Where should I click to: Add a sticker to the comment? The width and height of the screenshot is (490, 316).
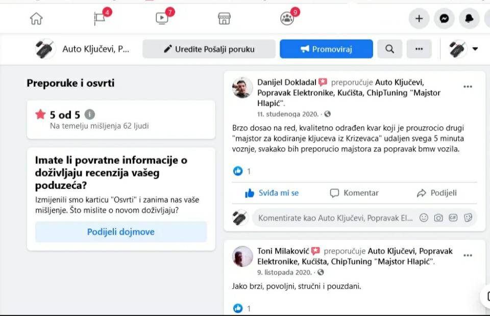468,218
